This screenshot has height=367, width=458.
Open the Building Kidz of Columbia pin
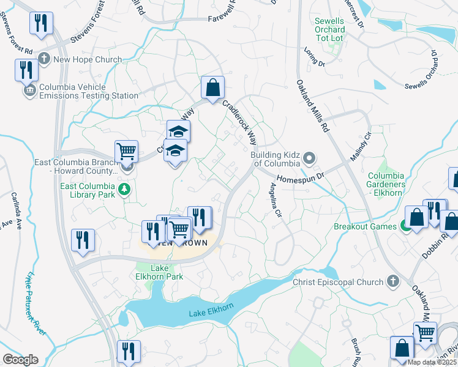click(309, 159)
